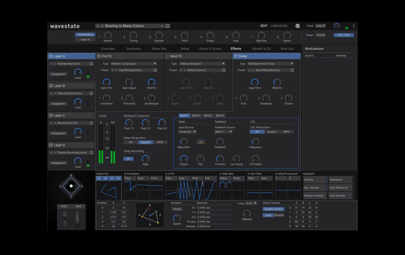Open Pre FX Type Modern Compressor dropdown

[x=134, y=64]
